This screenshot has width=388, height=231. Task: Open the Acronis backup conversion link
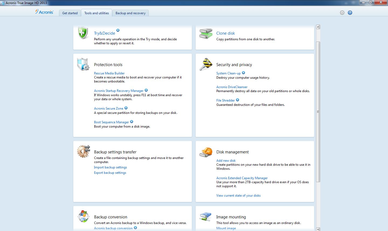113,228
